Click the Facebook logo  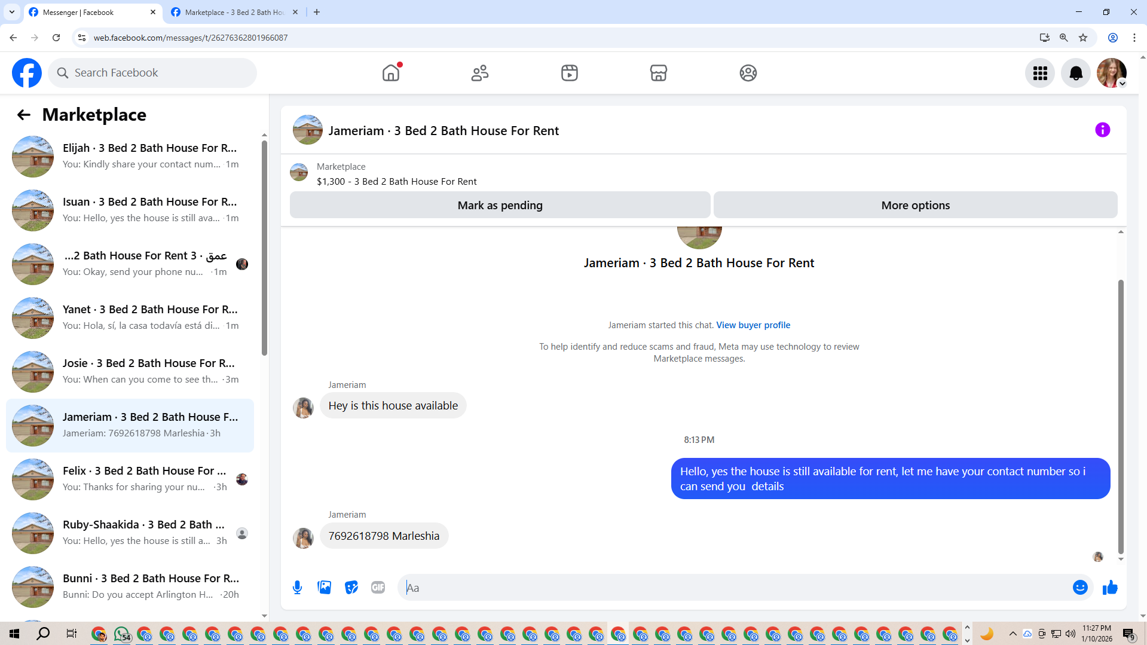click(x=27, y=73)
